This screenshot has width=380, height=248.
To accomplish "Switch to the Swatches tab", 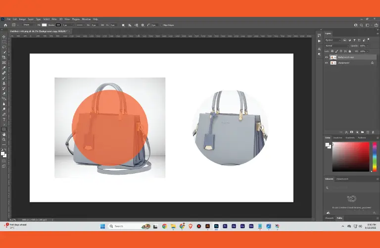I will [x=338, y=137].
